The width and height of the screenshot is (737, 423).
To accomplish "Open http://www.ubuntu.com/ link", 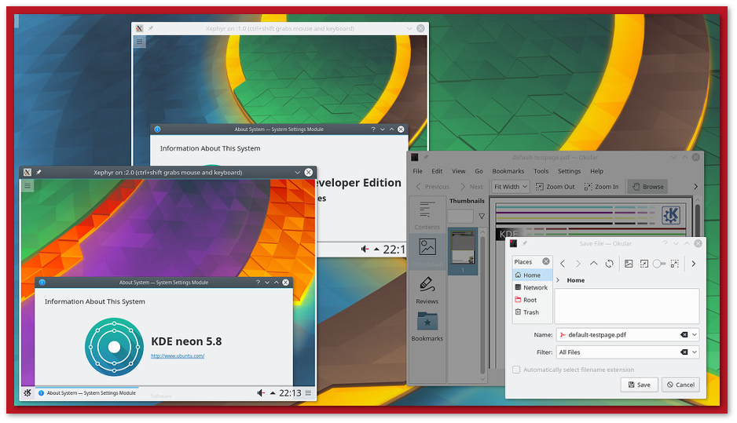I will pos(178,356).
